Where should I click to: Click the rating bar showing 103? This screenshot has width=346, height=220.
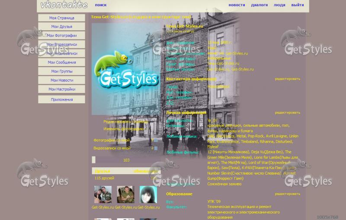pos(126,160)
